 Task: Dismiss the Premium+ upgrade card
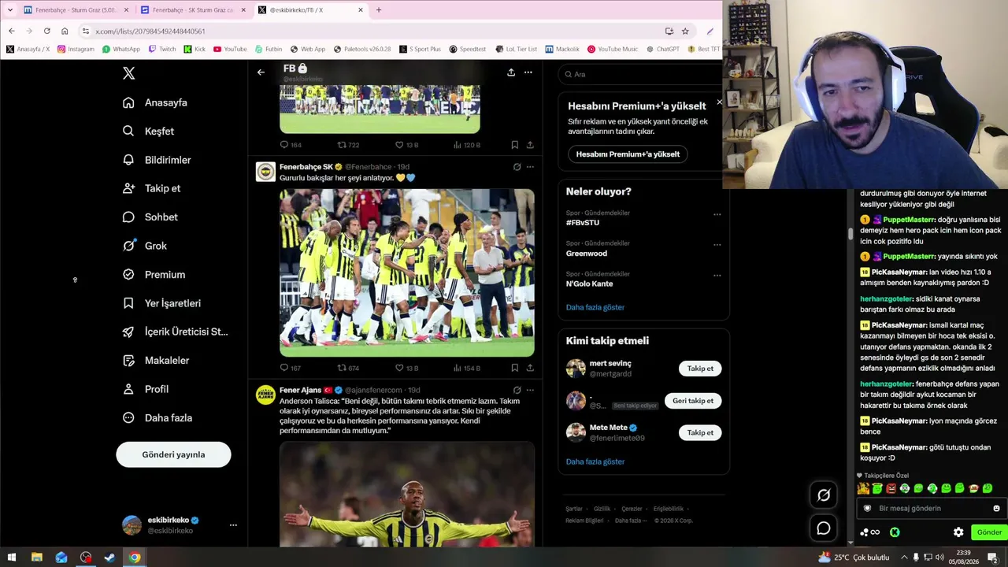pyautogui.click(x=719, y=102)
